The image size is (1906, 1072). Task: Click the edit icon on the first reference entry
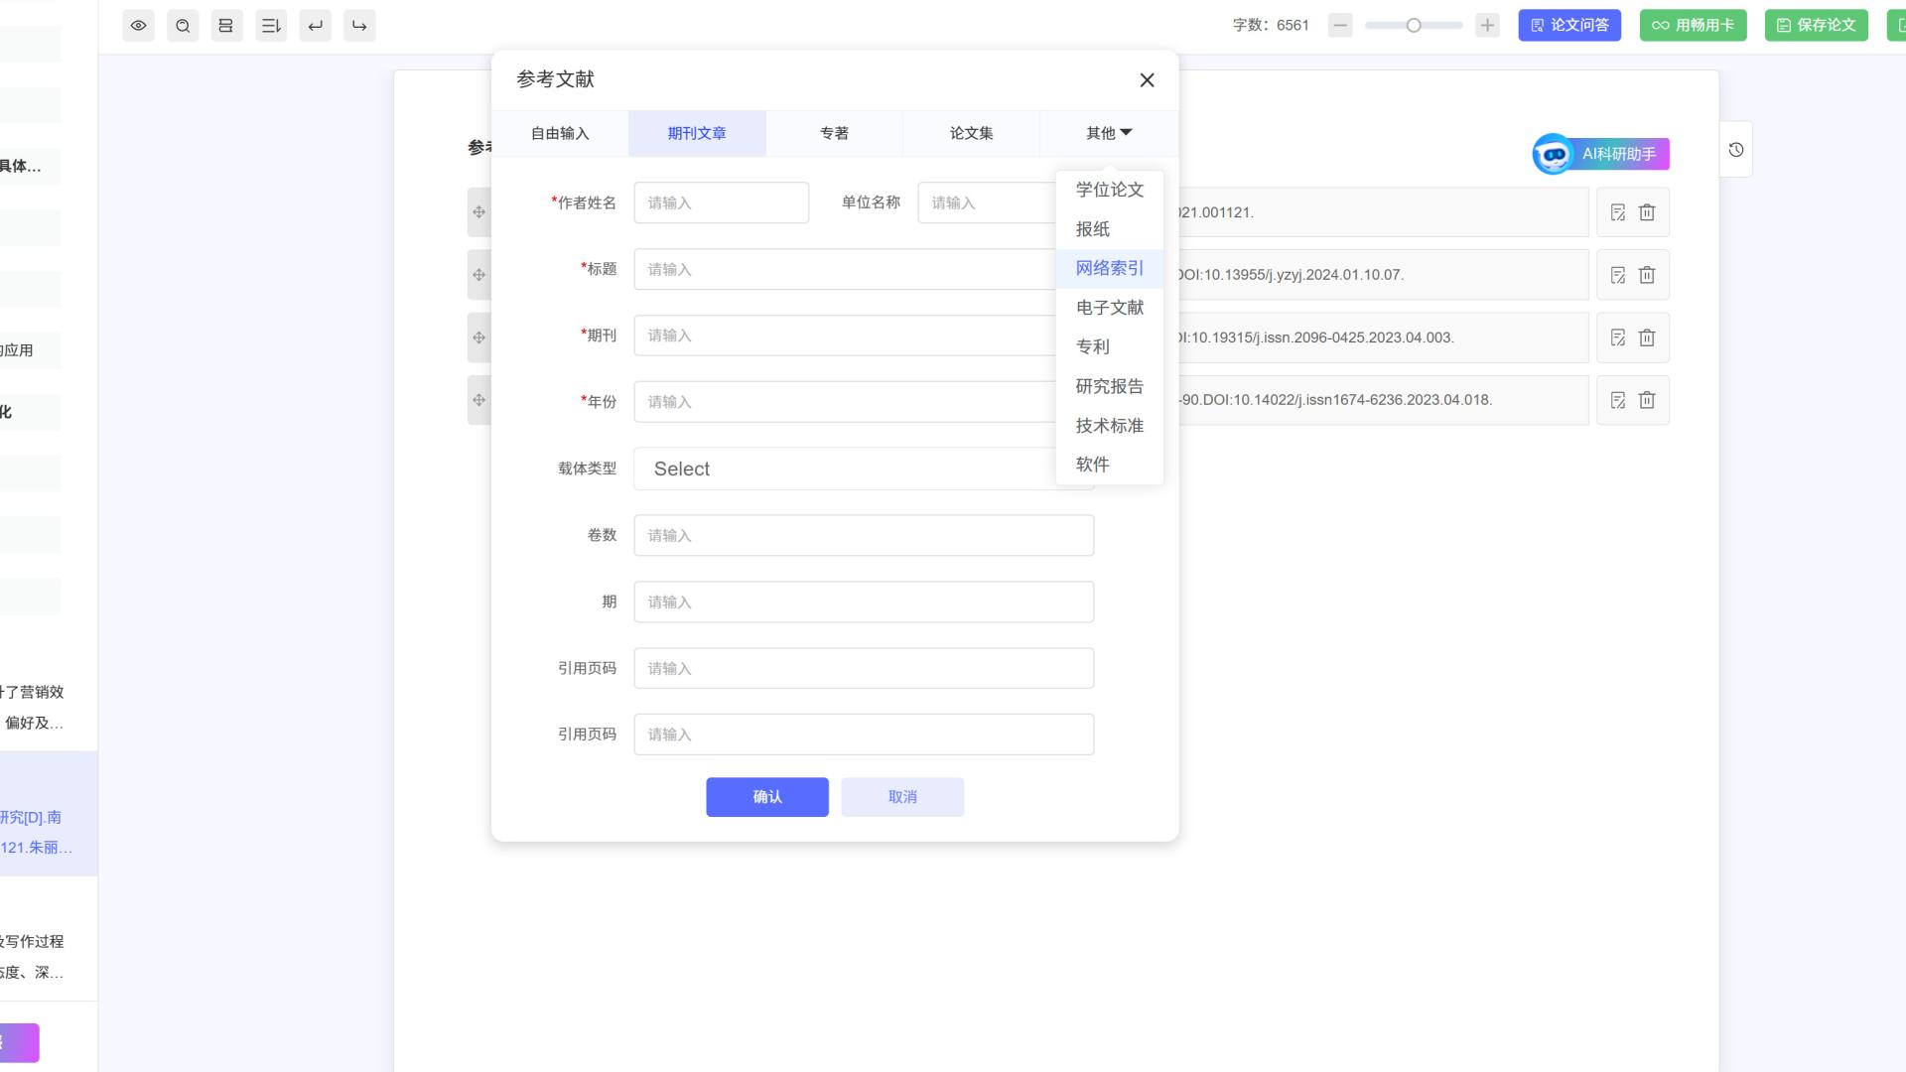[x=1618, y=211]
